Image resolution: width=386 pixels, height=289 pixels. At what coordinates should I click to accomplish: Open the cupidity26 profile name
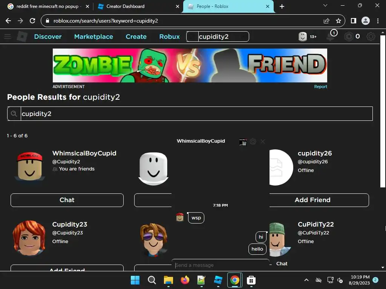315,154
